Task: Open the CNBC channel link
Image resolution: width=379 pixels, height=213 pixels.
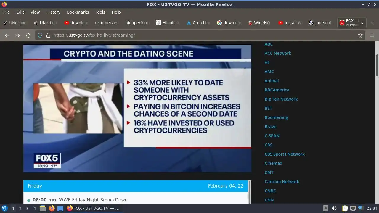Action: (270, 191)
